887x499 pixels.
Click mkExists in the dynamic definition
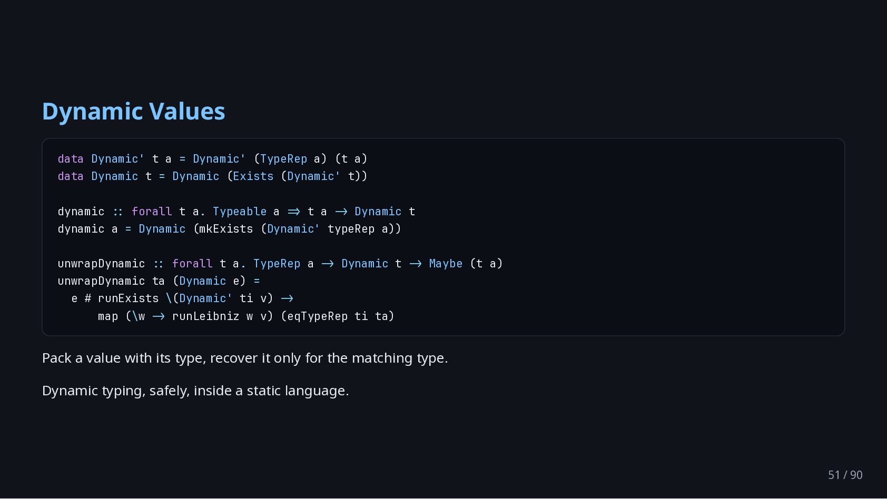(226, 229)
